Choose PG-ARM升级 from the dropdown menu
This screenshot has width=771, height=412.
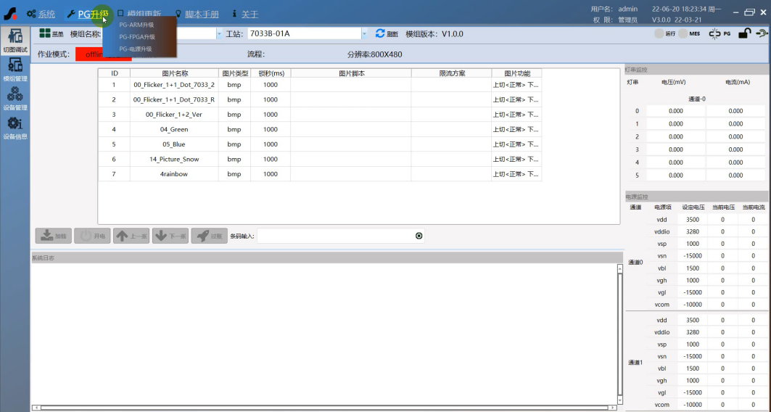point(137,25)
